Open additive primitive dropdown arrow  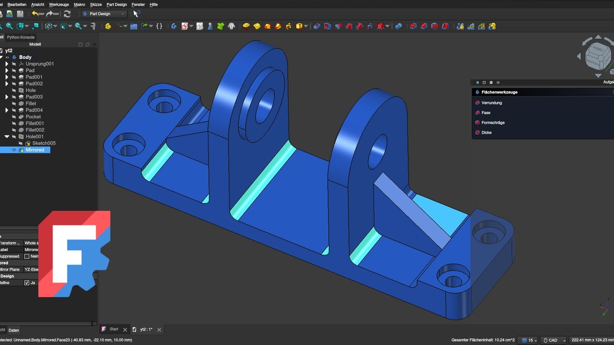pos(306,26)
